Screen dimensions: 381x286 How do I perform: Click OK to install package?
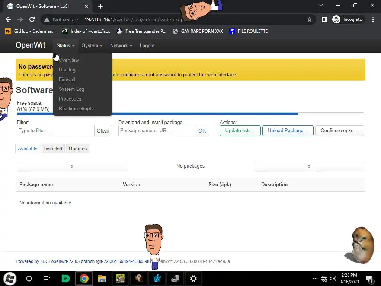pos(202,131)
